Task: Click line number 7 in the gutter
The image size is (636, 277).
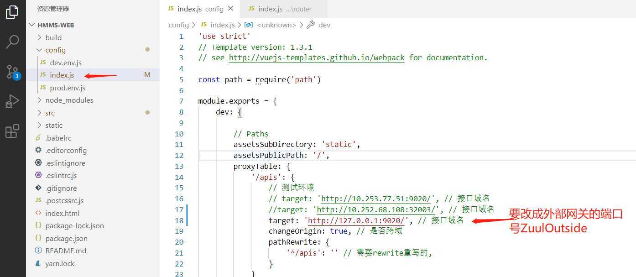Action: (x=181, y=101)
